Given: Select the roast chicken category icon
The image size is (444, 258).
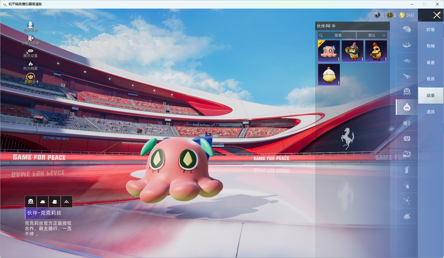Looking at the screenshot, I should (407, 216).
